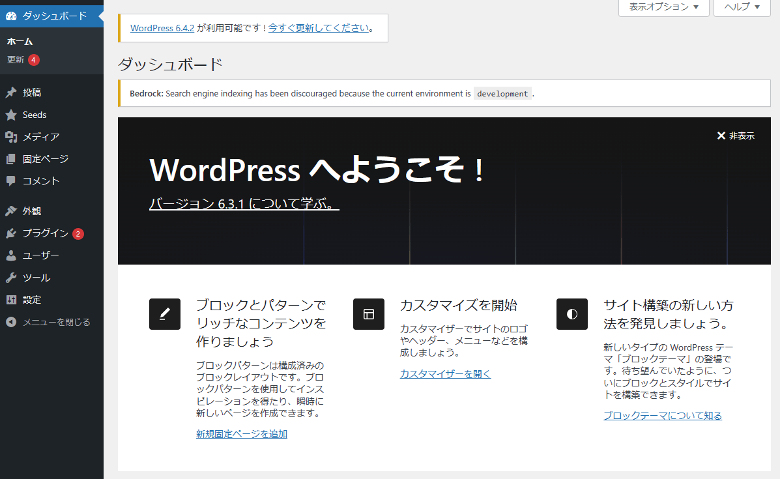Open the ヘルプ dropdown tab

coord(742,7)
